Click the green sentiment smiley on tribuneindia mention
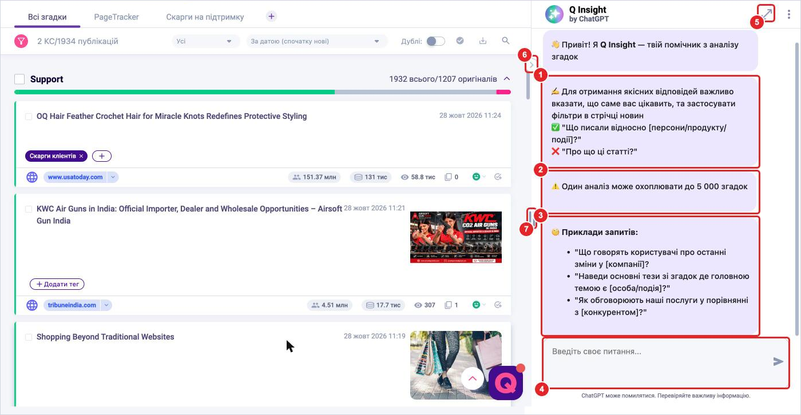 [x=477, y=305]
